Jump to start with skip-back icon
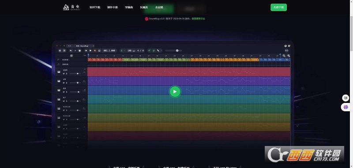 click(x=86, y=51)
